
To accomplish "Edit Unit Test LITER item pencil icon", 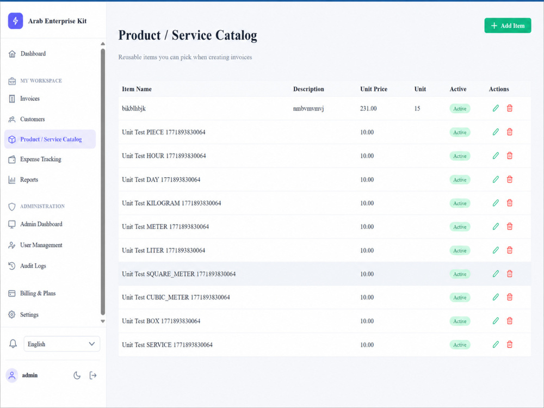I will point(496,250).
